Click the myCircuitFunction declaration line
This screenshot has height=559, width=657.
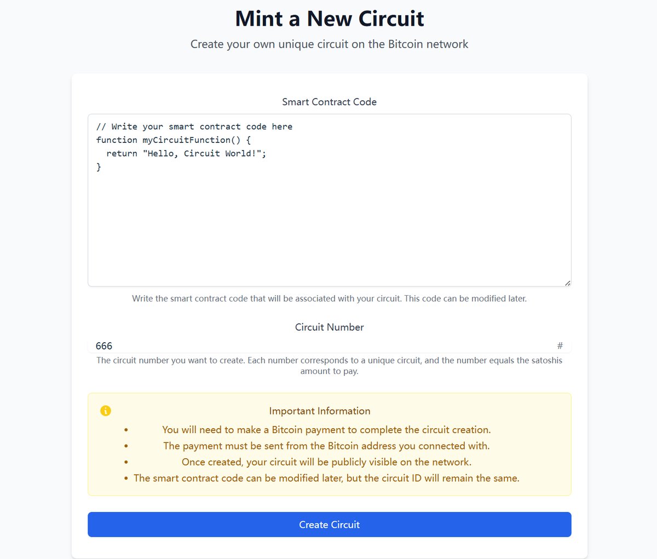(x=174, y=140)
